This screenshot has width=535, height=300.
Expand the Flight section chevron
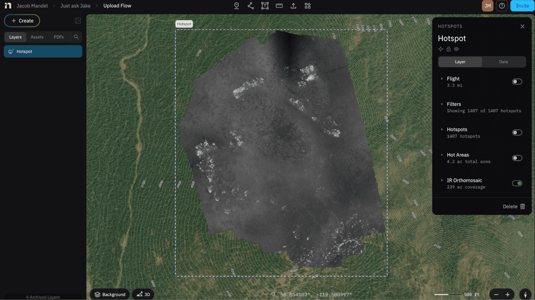[442, 79]
